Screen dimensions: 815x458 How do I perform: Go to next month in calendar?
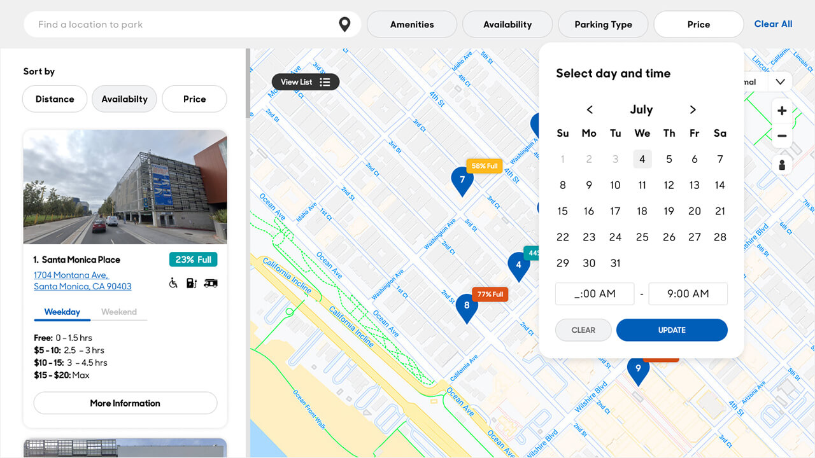(693, 109)
